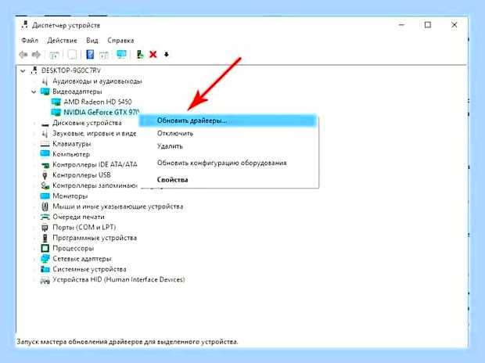The height and width of the screenshot is (363, 485).
Task: Click the folder icon beside Системные устройства
Action: 45,269
